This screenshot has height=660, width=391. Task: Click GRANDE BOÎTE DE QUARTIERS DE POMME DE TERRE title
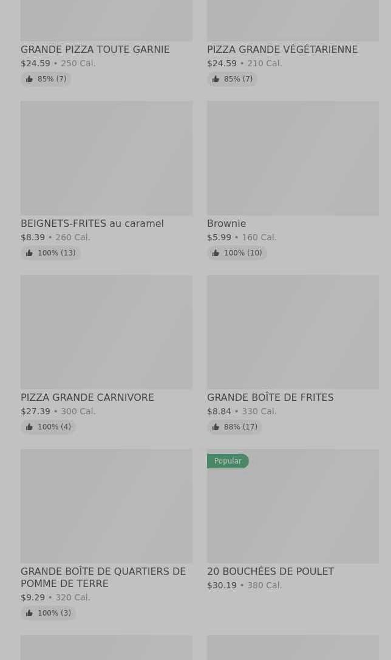pos(103,577)
